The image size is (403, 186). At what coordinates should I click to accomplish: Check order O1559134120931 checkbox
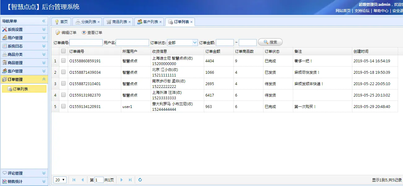tap(63, 106)
